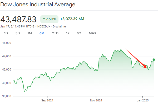Click the Nov 2024 axis marker
158x103 pixels.
tap(96, 100)
